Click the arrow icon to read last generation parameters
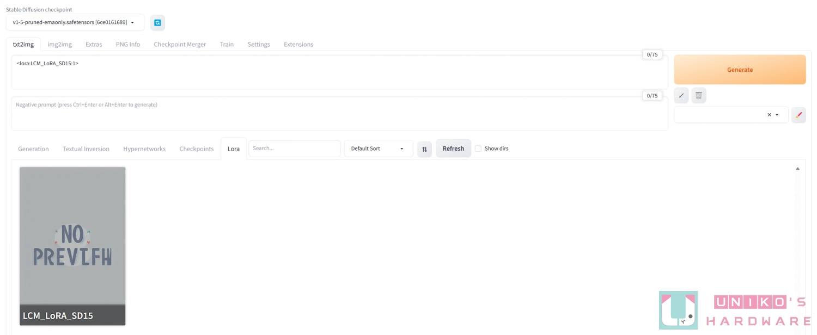 click(681, 96)
